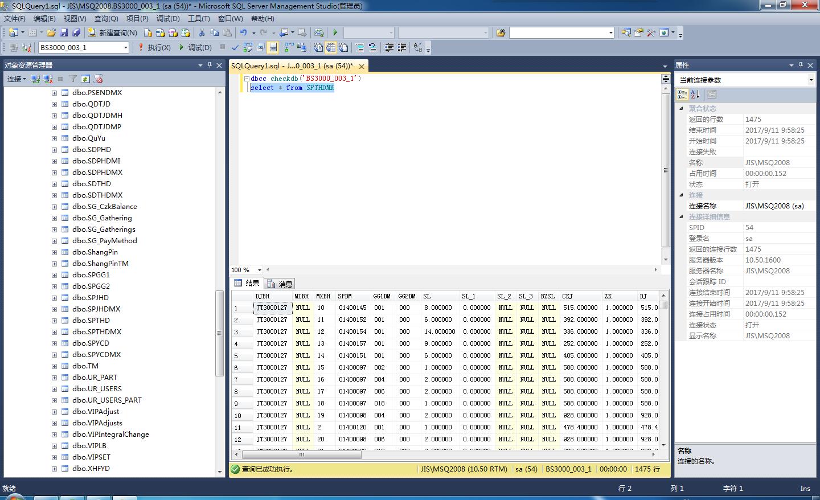Open the Connect (连接) dropdown in Object Explorer
The image size is (820, 500).
click(17, 79)
